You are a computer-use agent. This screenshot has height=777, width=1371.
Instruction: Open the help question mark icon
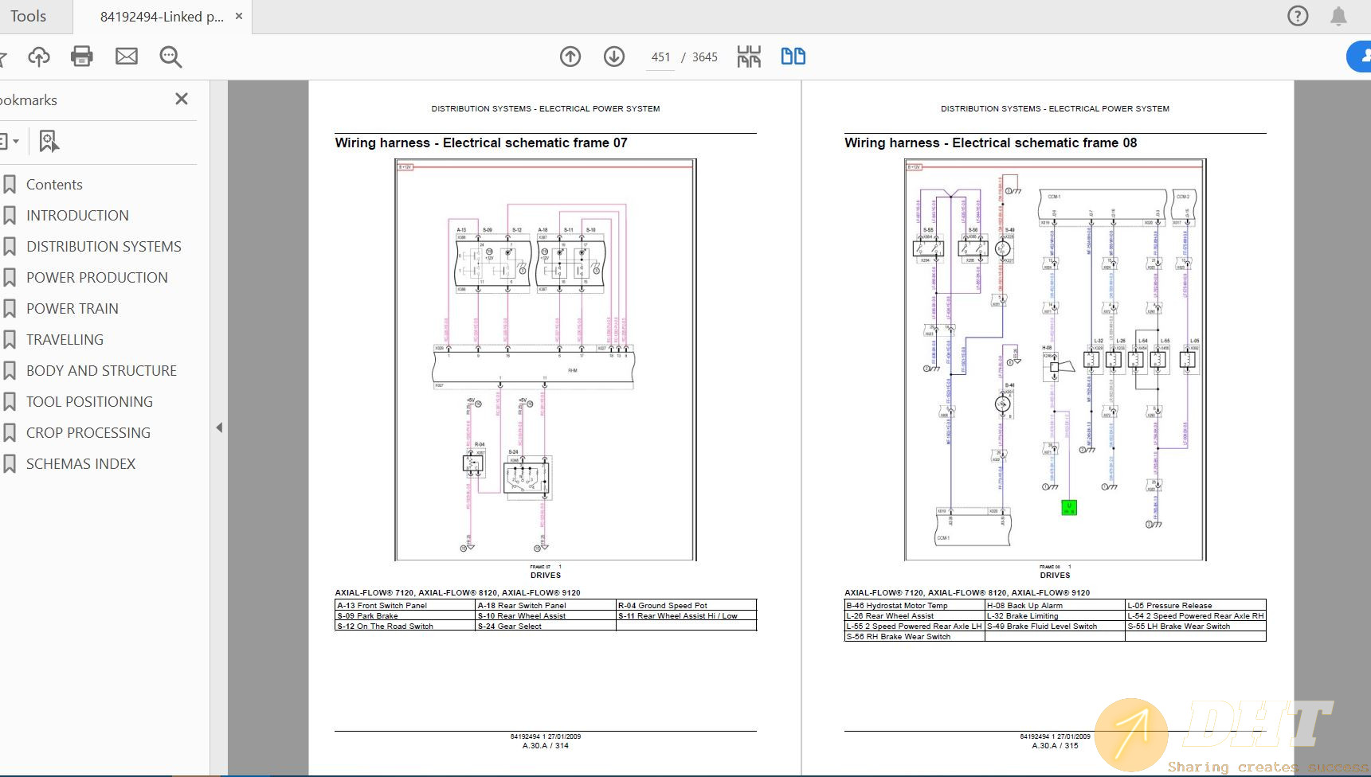(1298, 16)
